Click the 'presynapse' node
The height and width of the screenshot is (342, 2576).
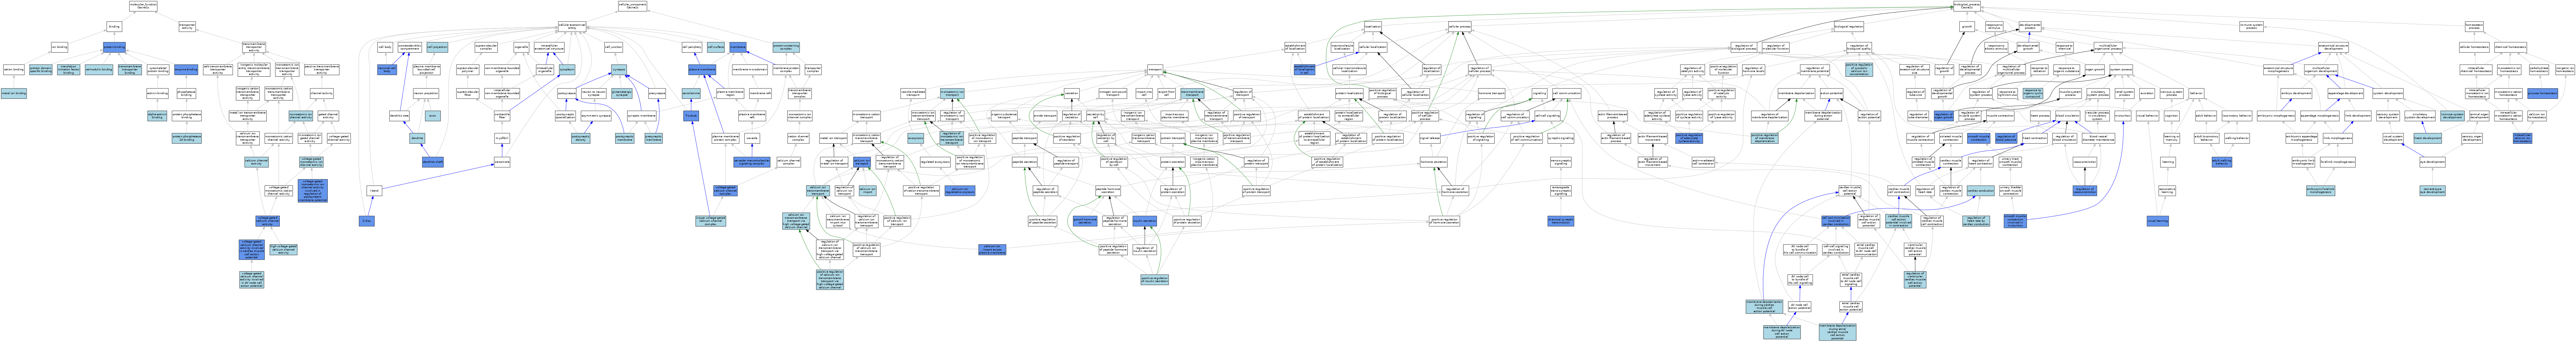[657, 94]
